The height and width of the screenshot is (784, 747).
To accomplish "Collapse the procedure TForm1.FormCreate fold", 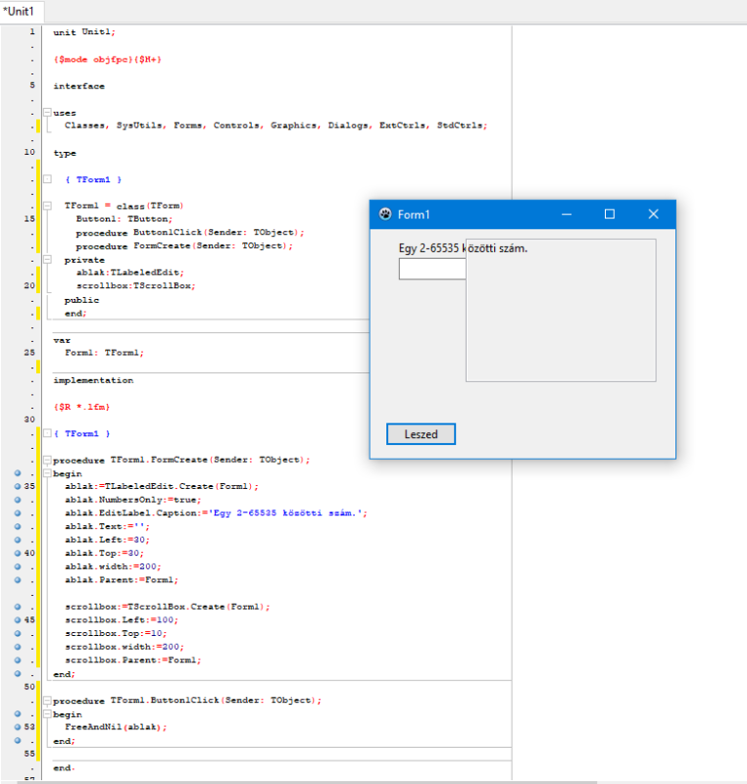I will pos(47,460).
